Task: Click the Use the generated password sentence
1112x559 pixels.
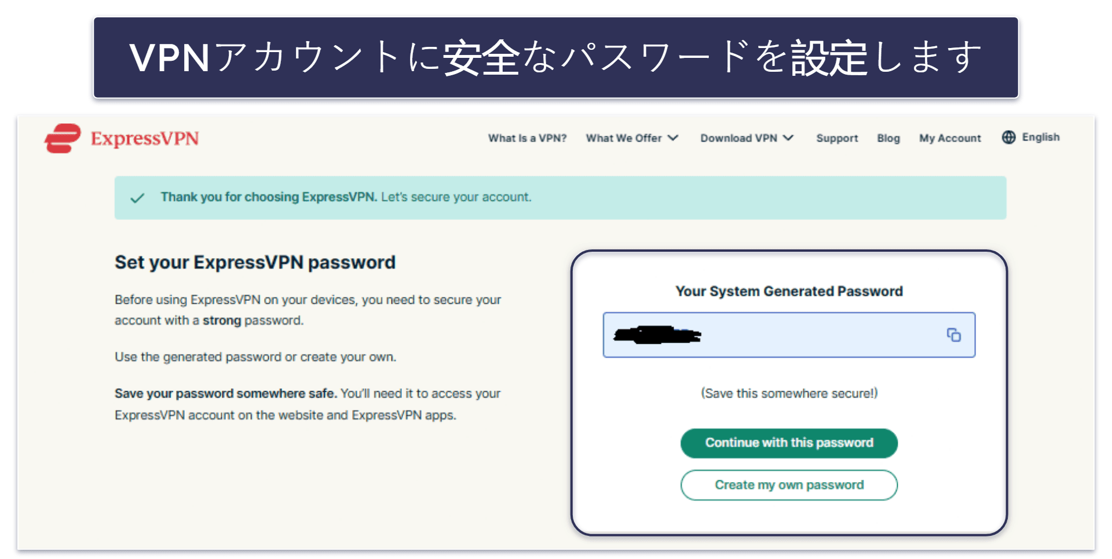Action: (x=255, y=357)
